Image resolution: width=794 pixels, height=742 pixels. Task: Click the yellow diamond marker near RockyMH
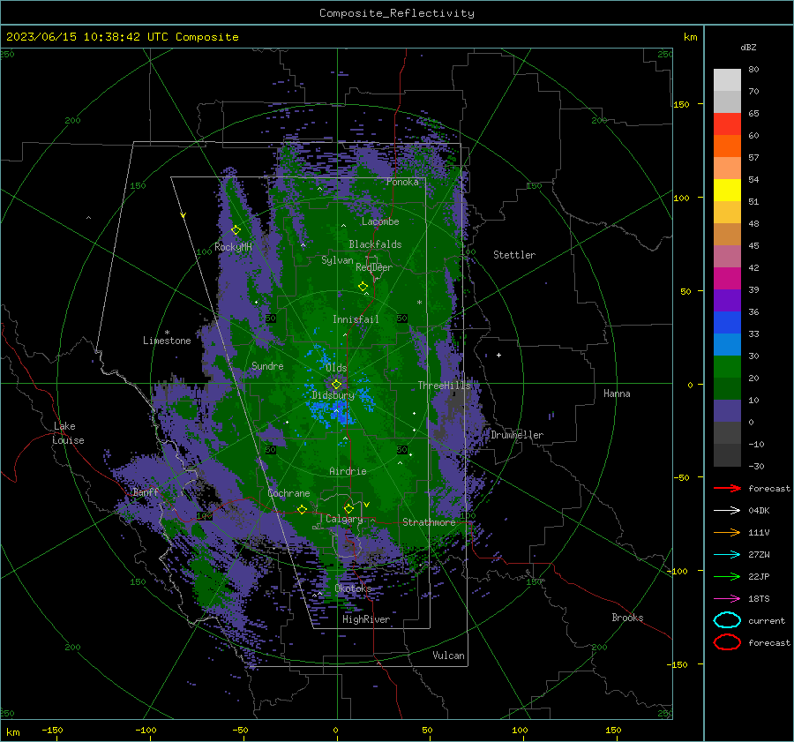tap(236, 230)
